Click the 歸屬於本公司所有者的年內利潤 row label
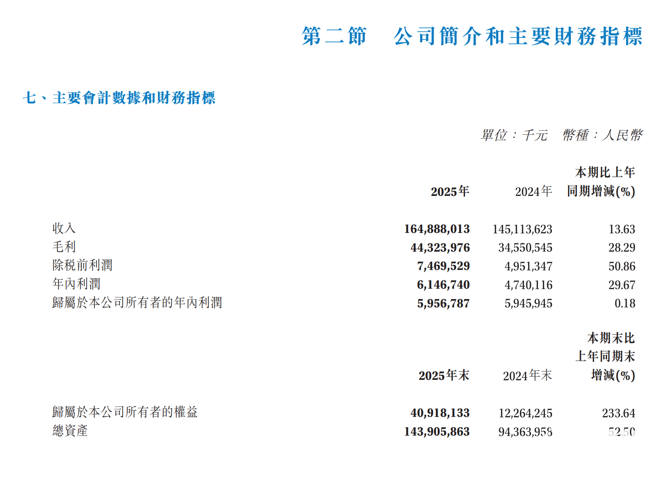The image size is (665, 481). tap(137, 303)
